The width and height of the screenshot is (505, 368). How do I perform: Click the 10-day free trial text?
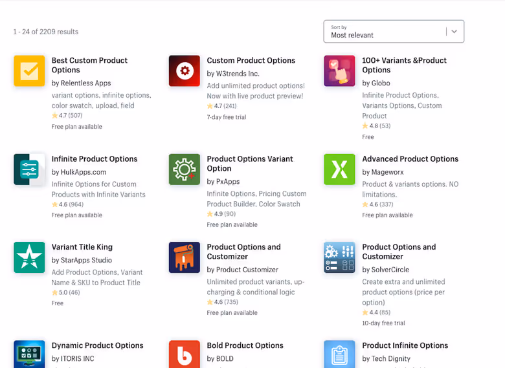click(383, 323)
